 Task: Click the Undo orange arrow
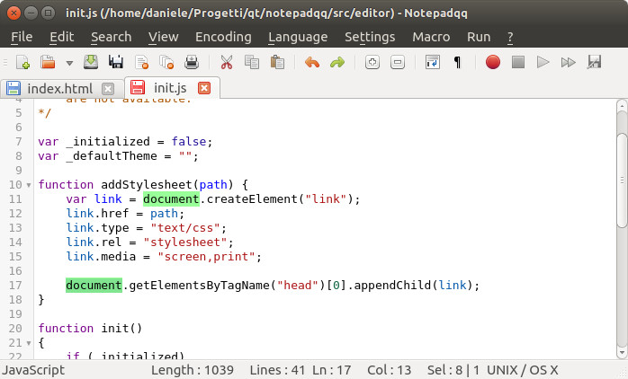tap(312, 62)
